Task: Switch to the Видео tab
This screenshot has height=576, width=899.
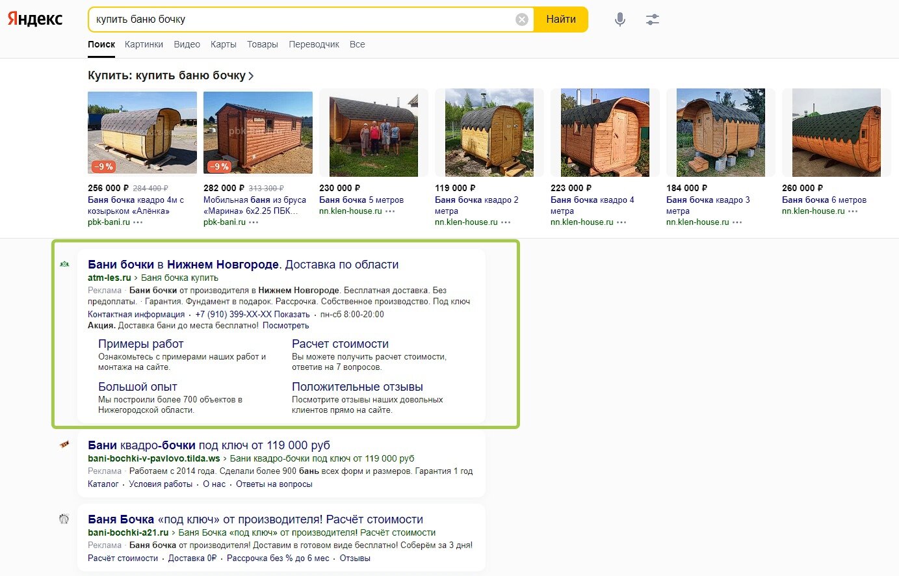Action: (x=187, y=44)
